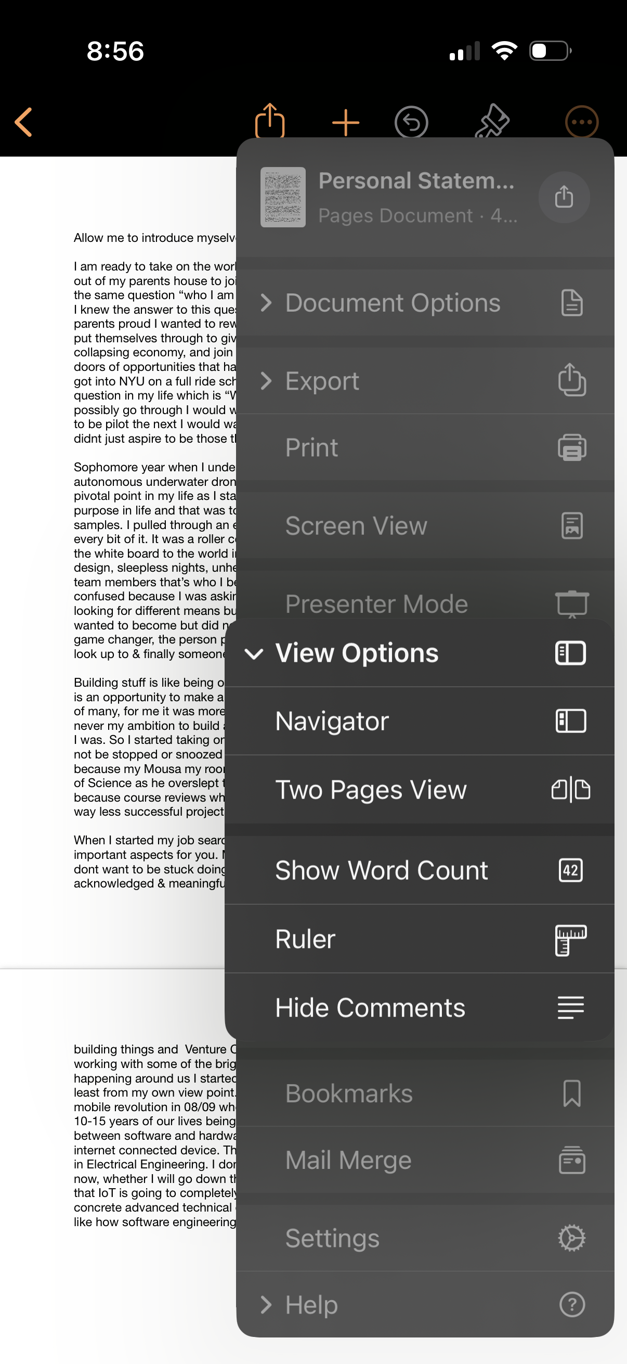The height and width of the screenshot is (1364, 627).
Task: Tap the Undo icon
Action: pyautogui.click(x=411, y=122)
